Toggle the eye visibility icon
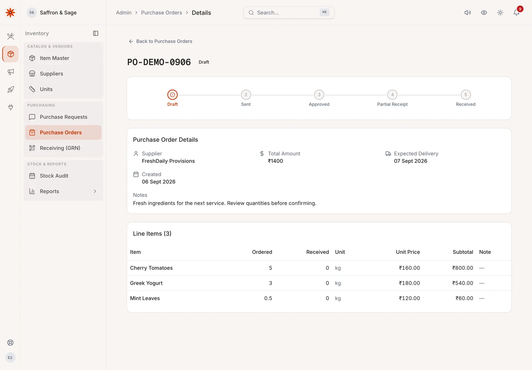Image resolution: width=532 pixels, height=370 pixels. coord(484,13)
